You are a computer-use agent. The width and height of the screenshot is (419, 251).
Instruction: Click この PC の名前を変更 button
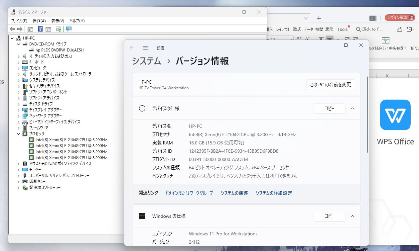(x=331, y=85)
